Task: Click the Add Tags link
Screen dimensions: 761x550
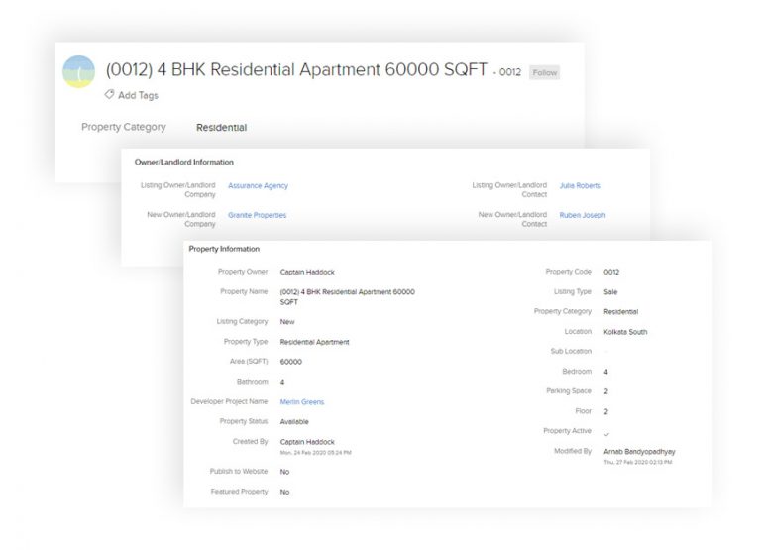Action: pos(138,96)
